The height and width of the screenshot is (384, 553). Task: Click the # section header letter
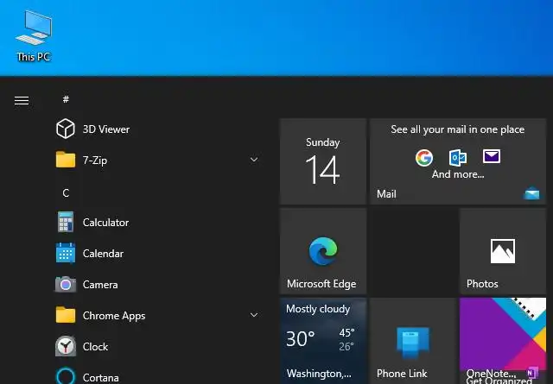[x=66, y=99]
